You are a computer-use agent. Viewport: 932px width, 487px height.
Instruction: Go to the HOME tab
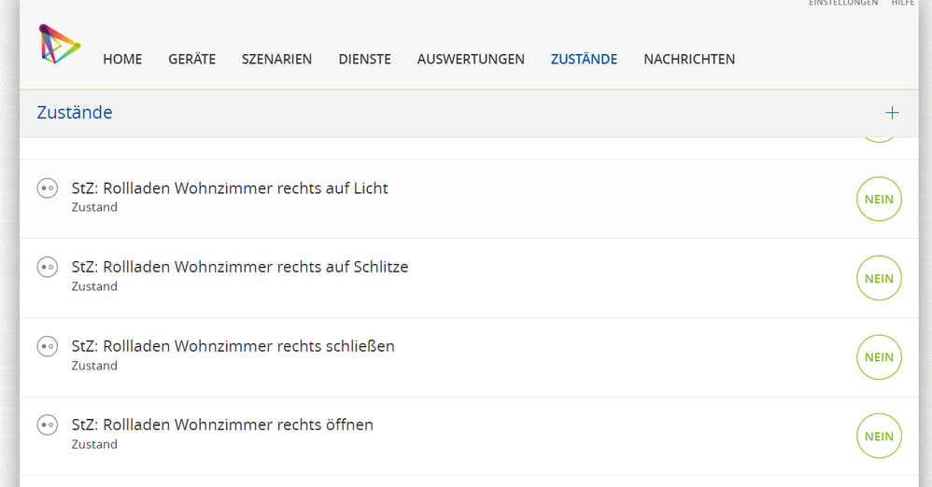[122, 60]
